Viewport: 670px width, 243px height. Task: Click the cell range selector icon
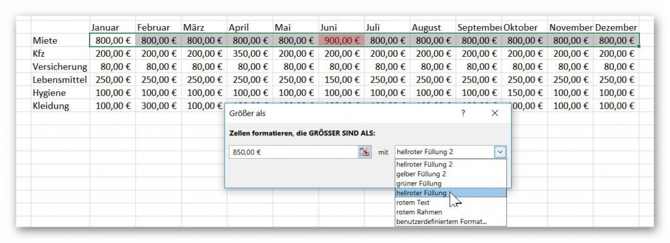364,152
